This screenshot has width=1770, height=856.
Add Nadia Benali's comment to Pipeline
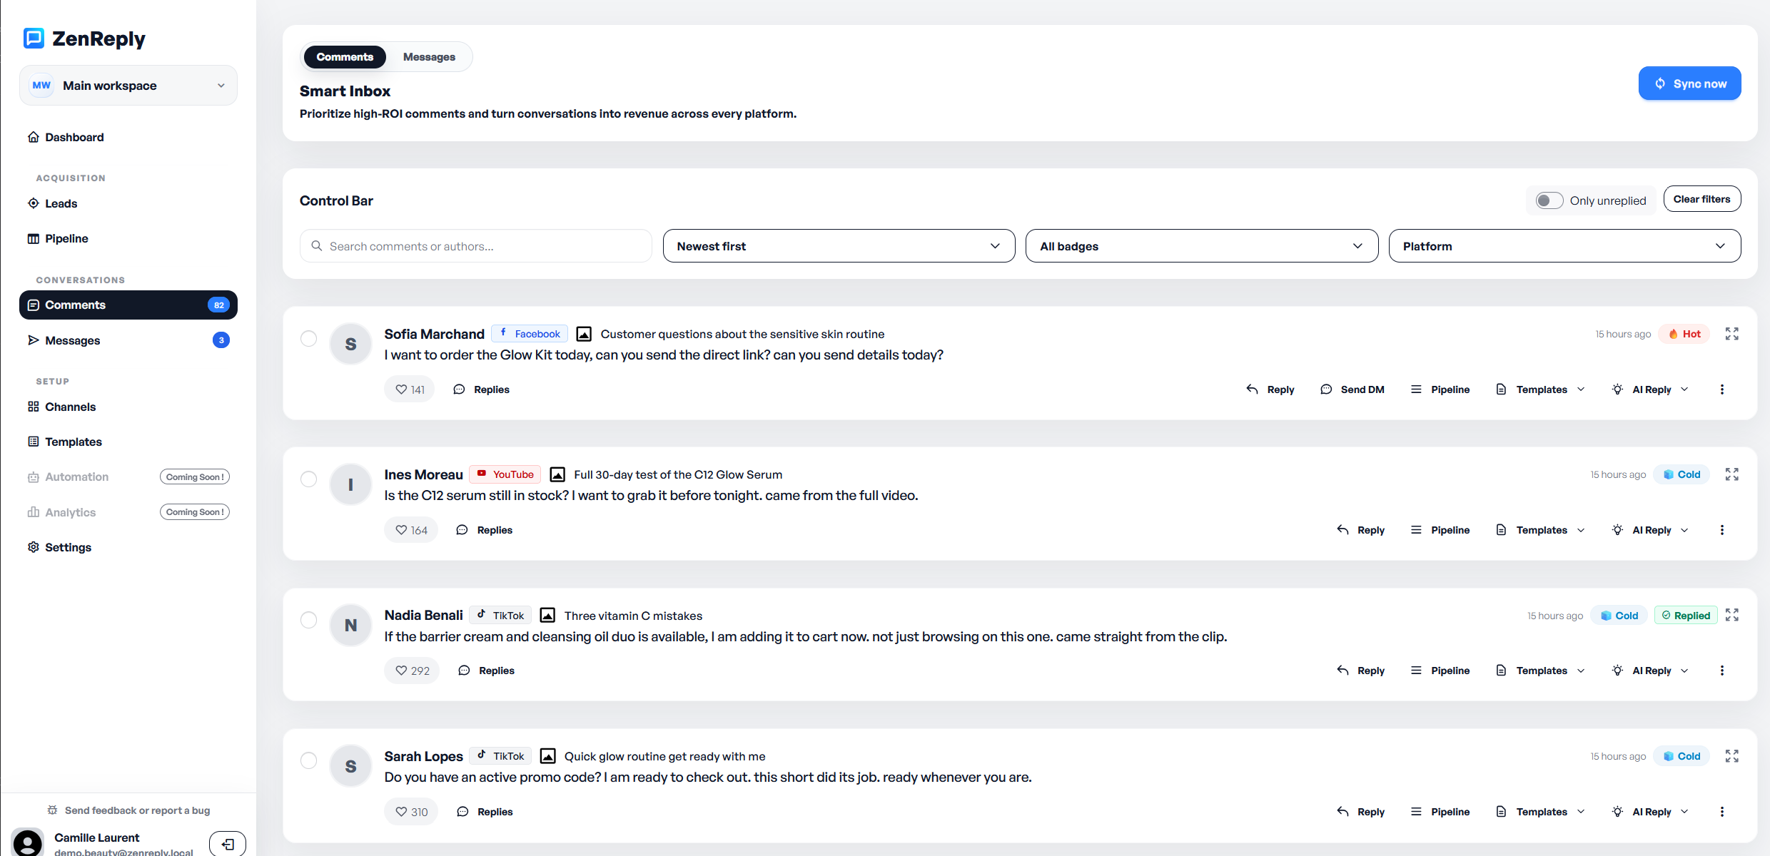[1440, 671]
